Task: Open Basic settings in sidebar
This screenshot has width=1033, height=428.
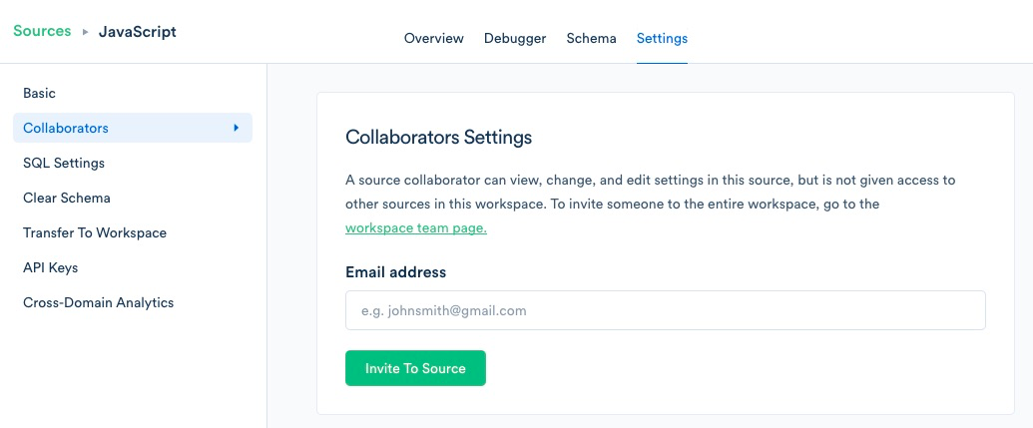Action: pos(40,93)
